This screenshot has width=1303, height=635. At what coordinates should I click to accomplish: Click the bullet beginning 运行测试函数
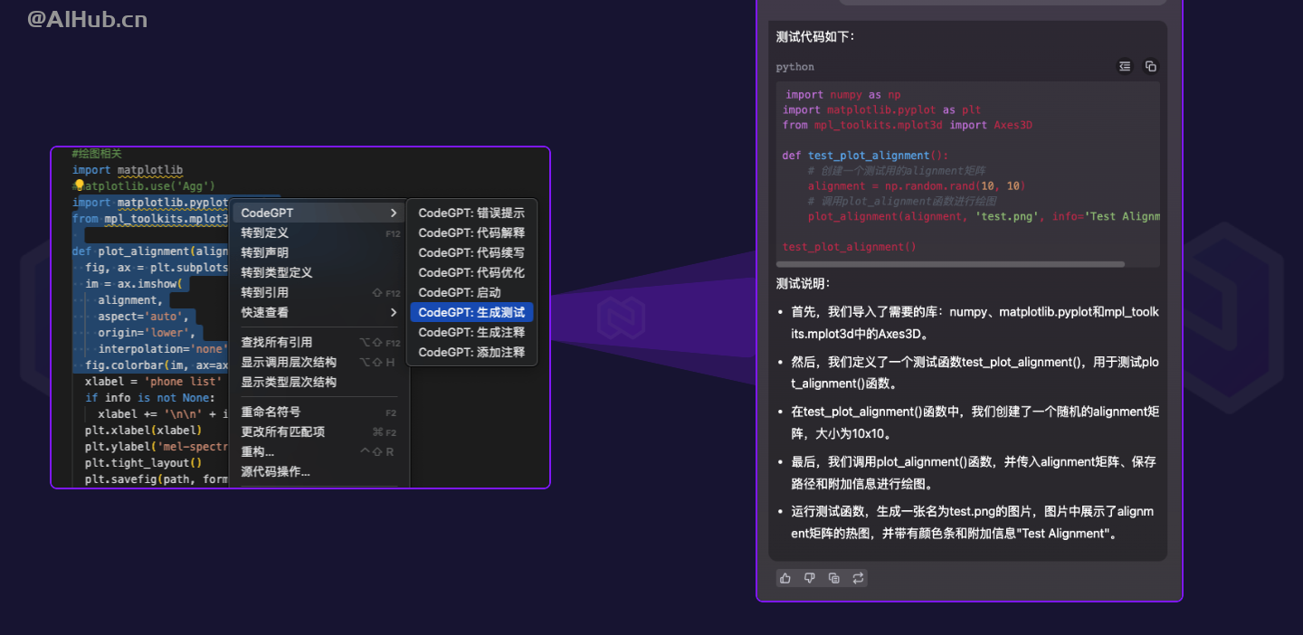coord(975,522)
